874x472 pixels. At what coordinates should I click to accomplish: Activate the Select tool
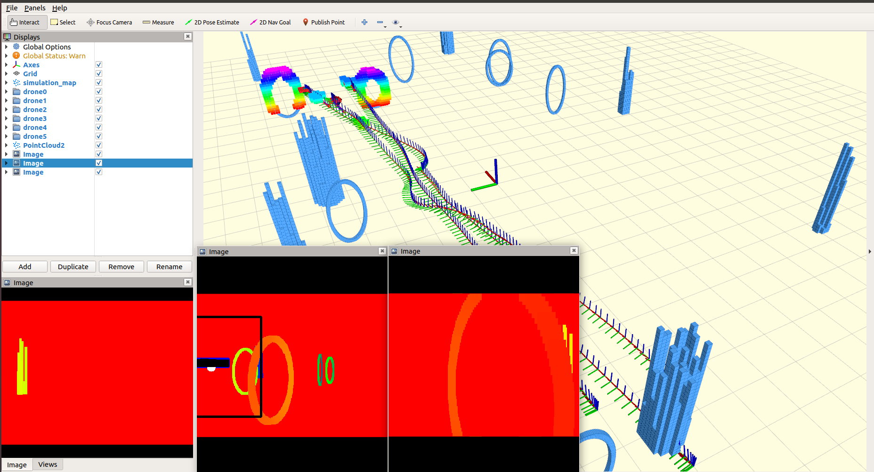[63, 22]
